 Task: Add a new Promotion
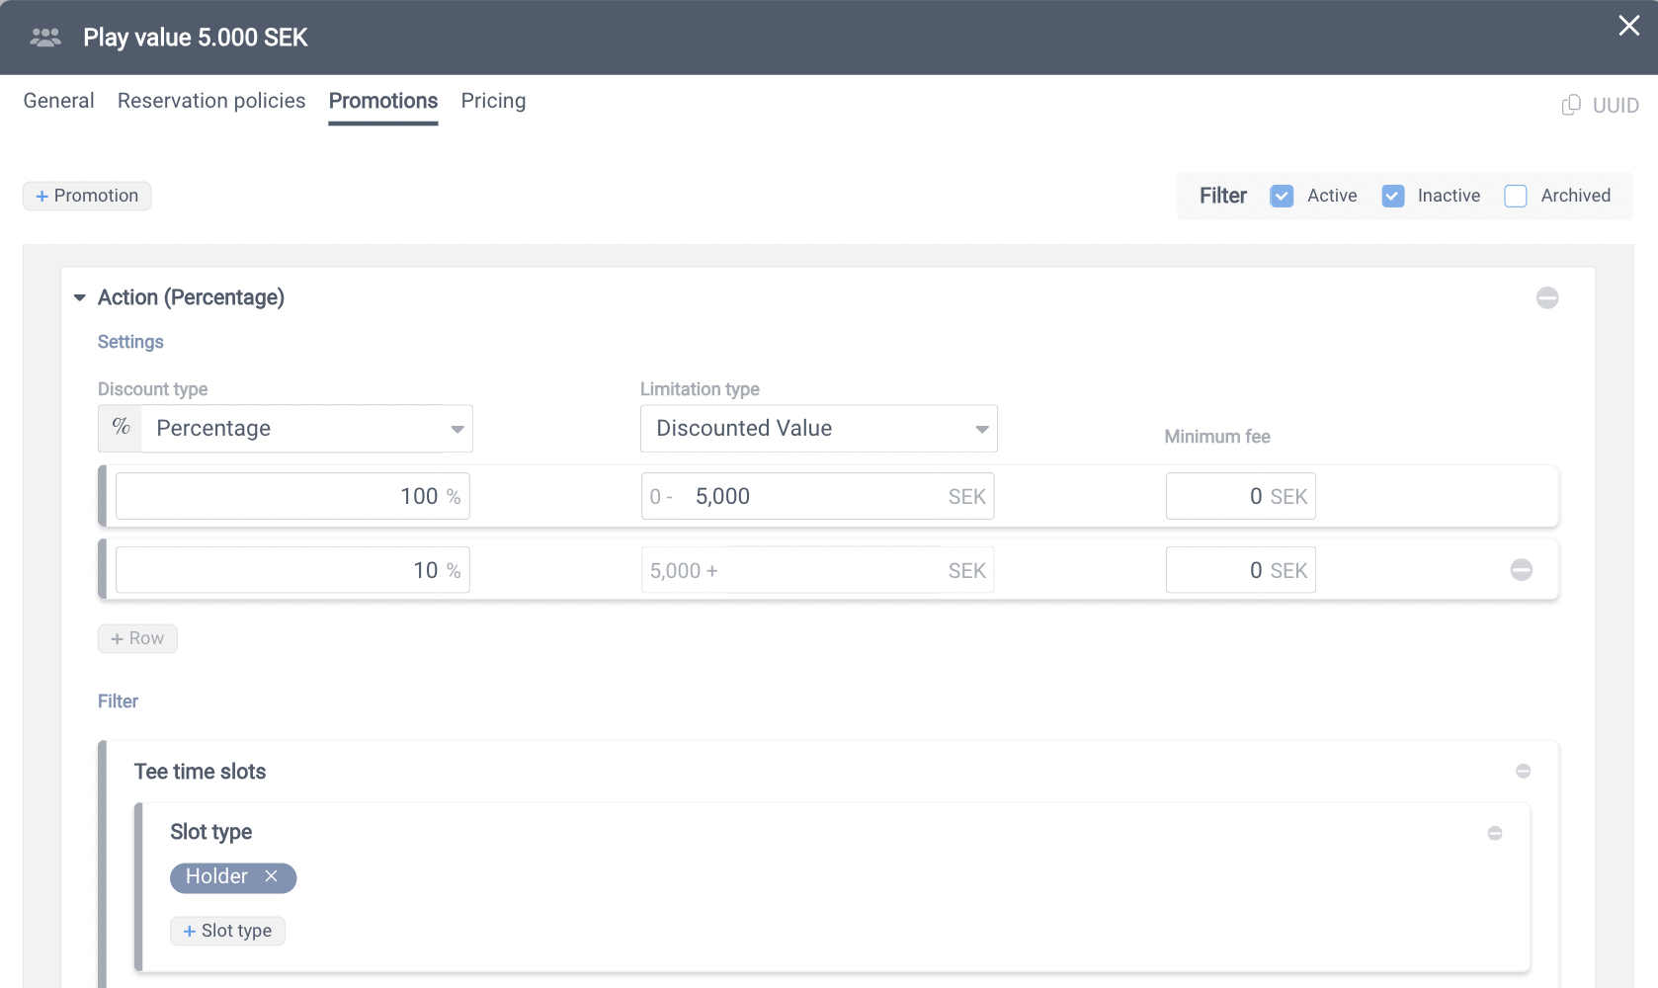click(87, 196)
